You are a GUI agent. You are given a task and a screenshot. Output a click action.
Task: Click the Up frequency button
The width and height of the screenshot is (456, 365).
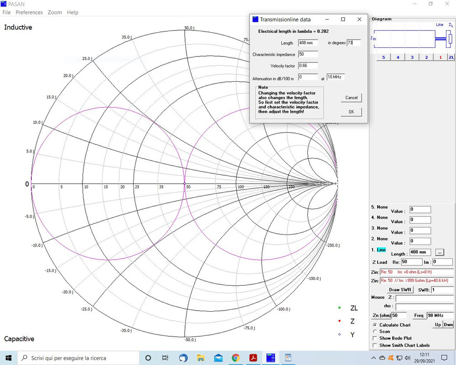(438, 324)
